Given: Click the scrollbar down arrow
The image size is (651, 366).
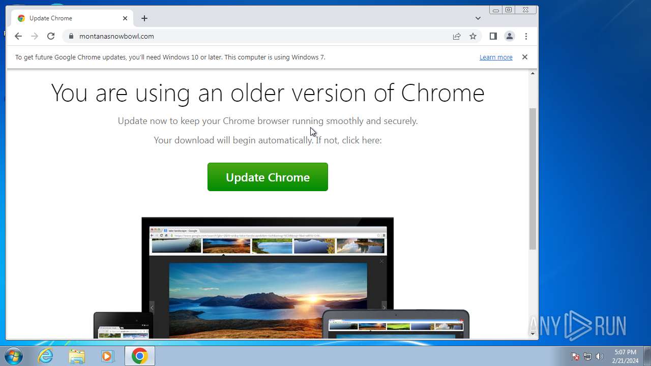Looking at the screenshot, I should [x=532, y=334].
